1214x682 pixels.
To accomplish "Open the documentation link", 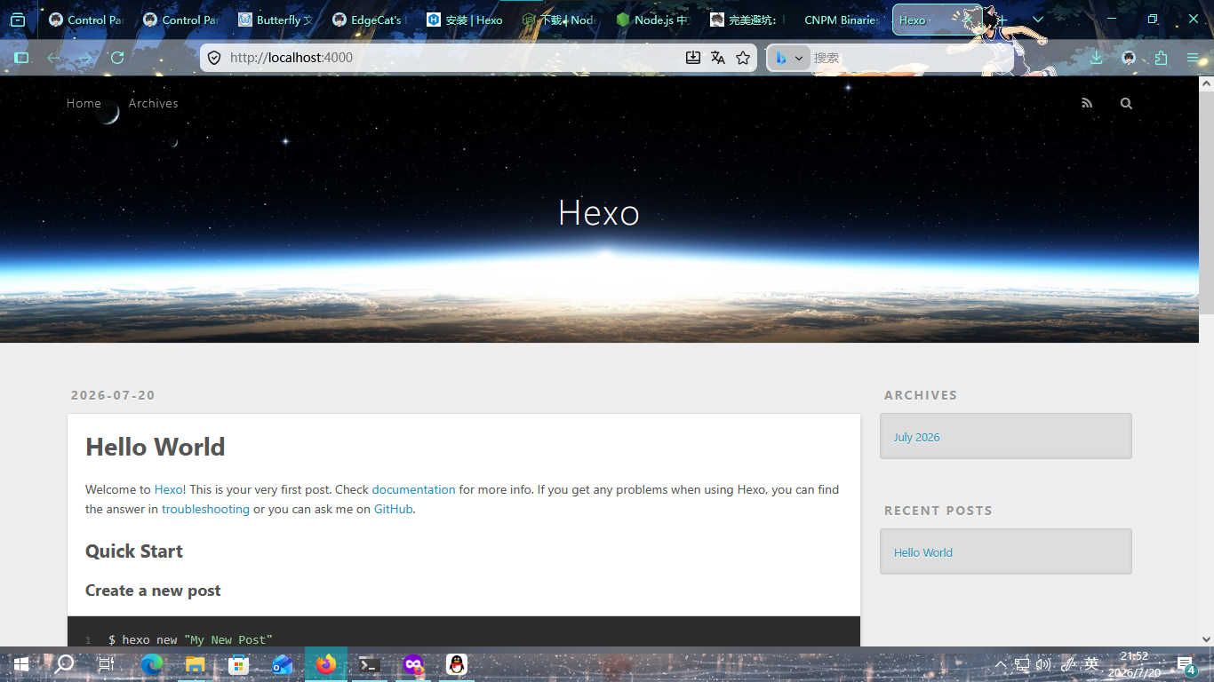I will [x=413, y=489].
